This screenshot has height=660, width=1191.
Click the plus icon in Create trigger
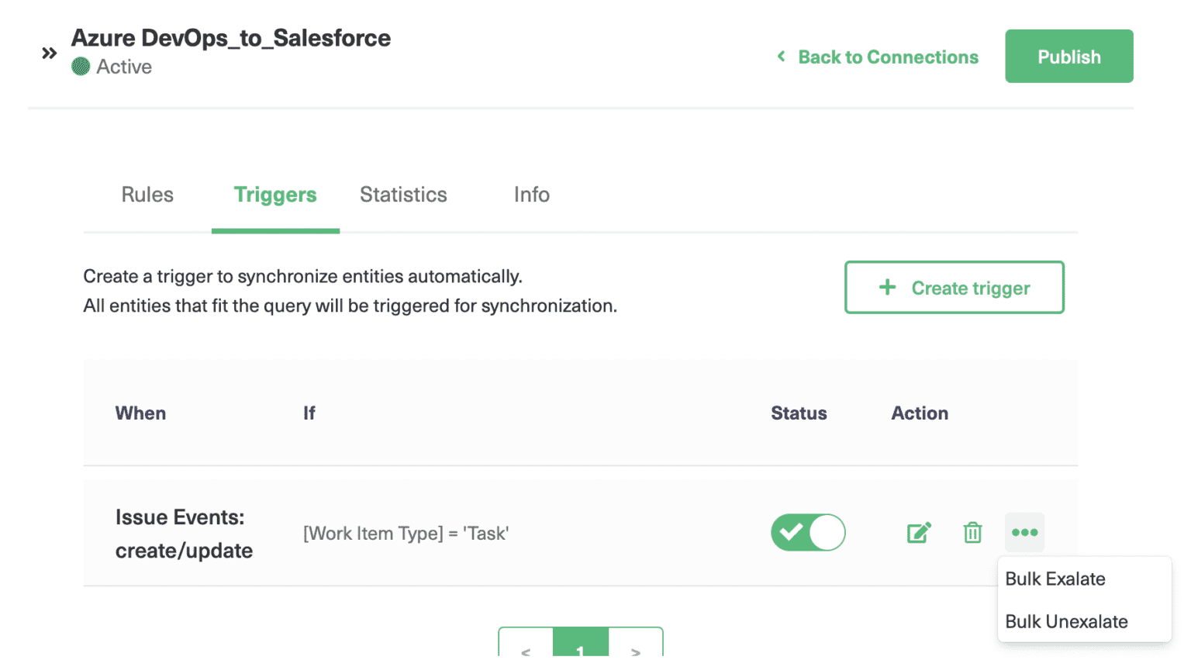pos(887,288)
